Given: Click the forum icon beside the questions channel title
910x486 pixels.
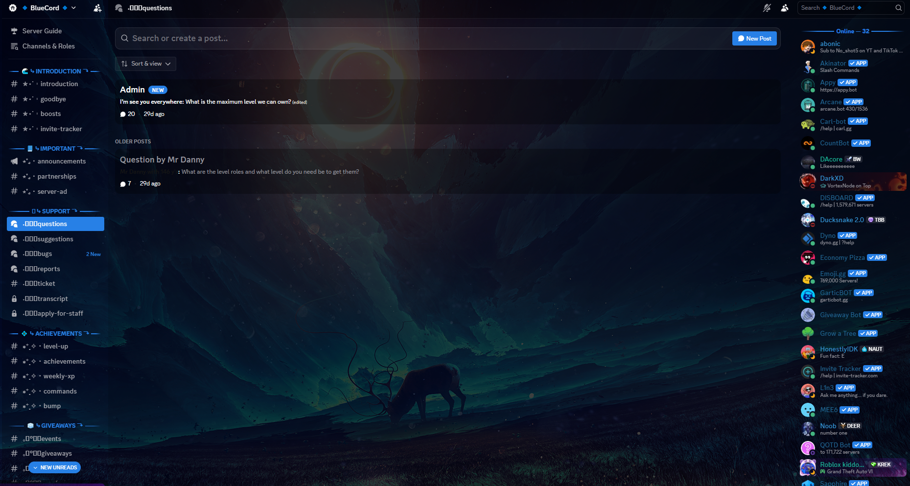Looking at the screenshot, I should point(118,8).
